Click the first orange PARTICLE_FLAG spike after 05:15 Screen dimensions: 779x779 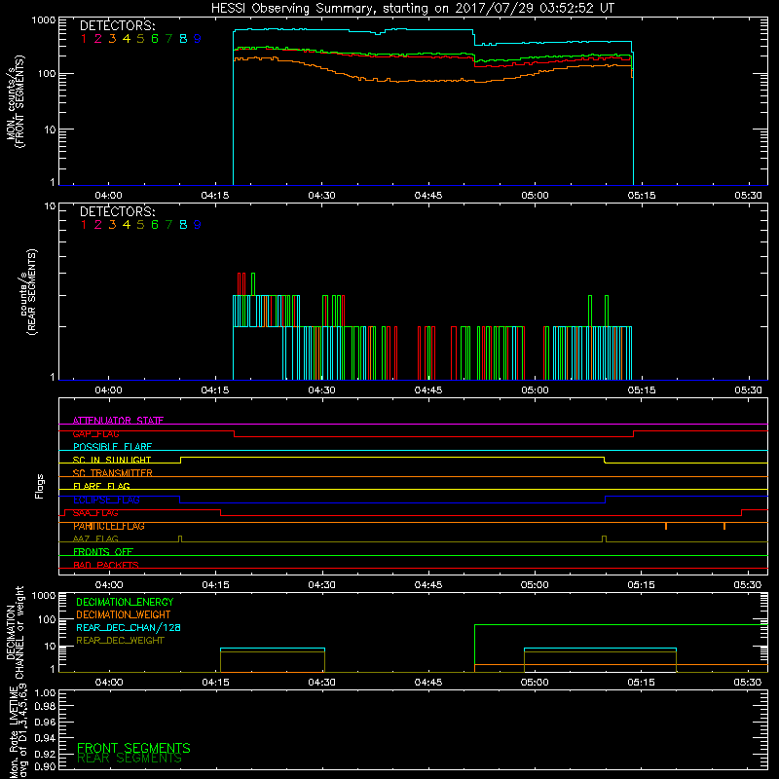(x=666, y=526)
